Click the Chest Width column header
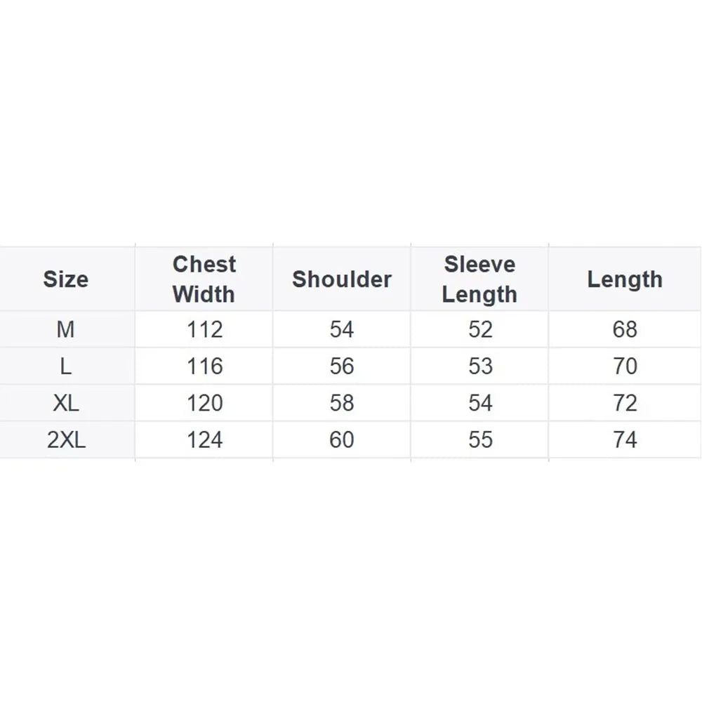 (x=204, y=279)
